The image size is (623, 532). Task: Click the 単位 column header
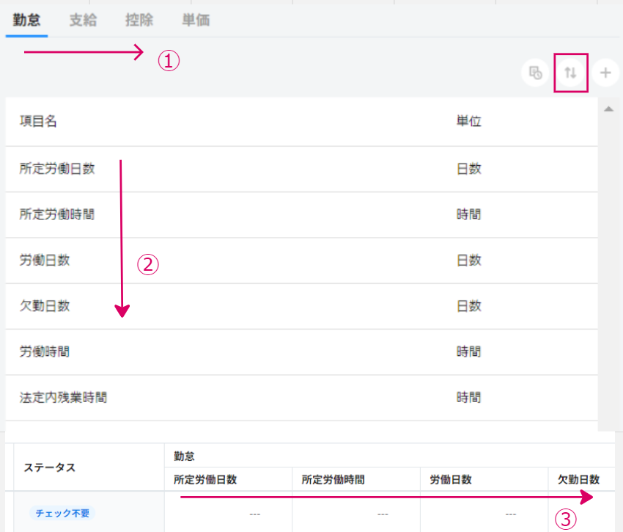pyautogui.click(x=468, y=122)
